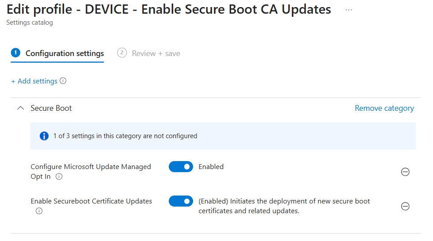Click the info icon next to Add settings
The height and width of the screenshot is (241, 433).
[63, 81]
